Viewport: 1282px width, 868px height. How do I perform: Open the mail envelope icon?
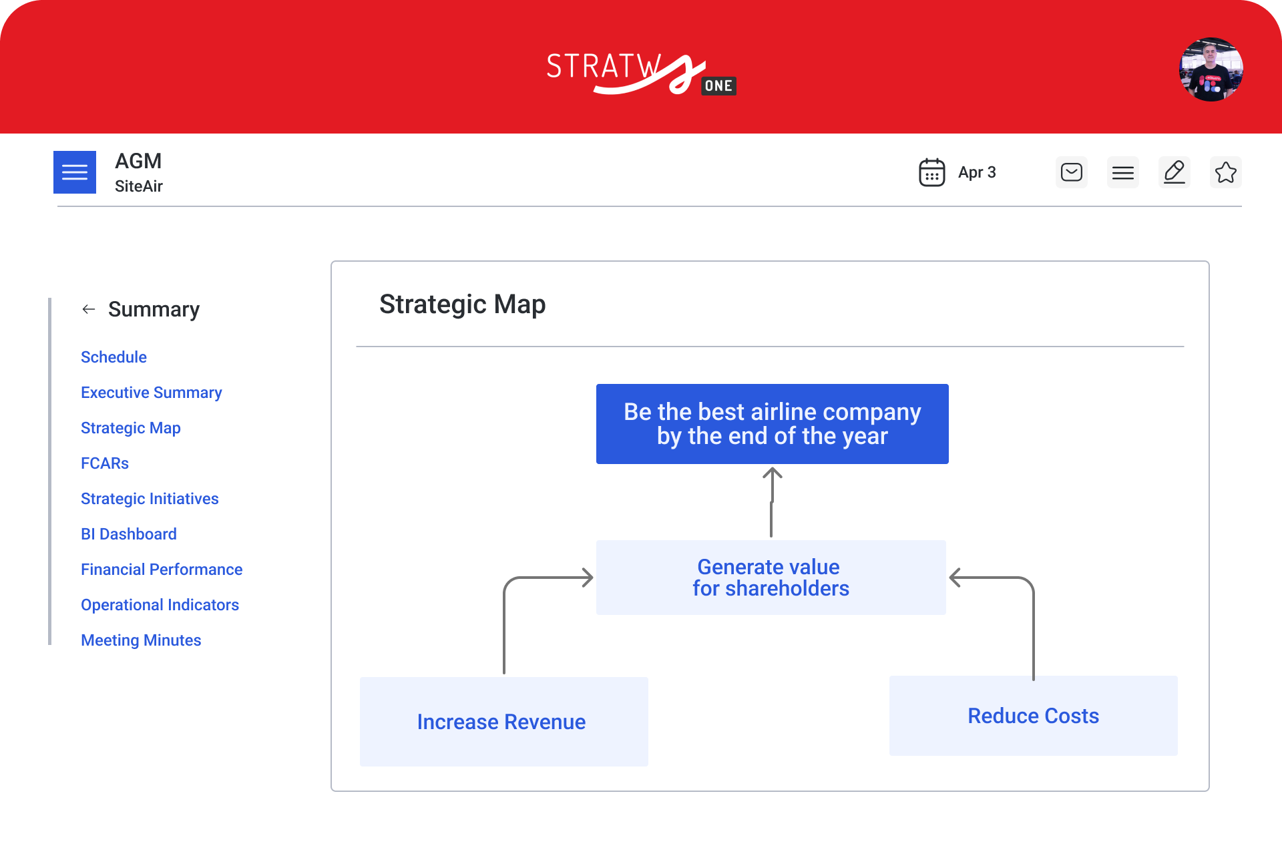point(1071,172)
